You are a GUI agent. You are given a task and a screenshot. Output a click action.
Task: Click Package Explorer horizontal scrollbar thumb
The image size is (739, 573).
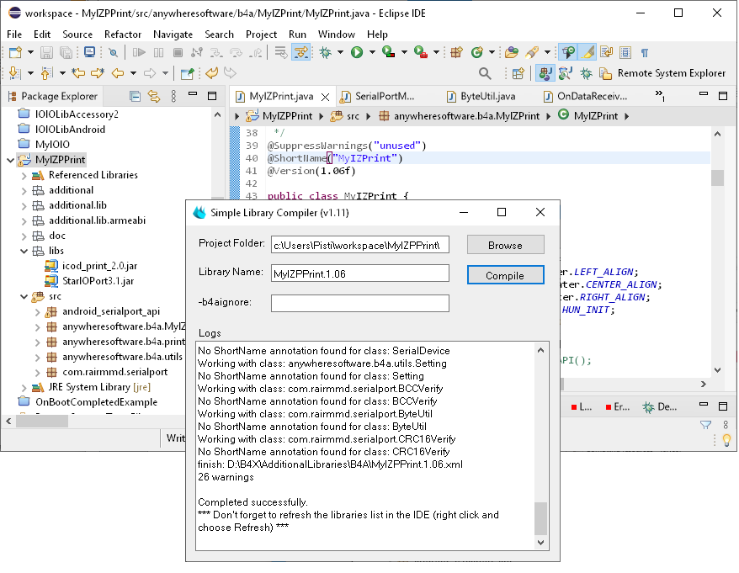pyautogui.click(x=42, y=421)
